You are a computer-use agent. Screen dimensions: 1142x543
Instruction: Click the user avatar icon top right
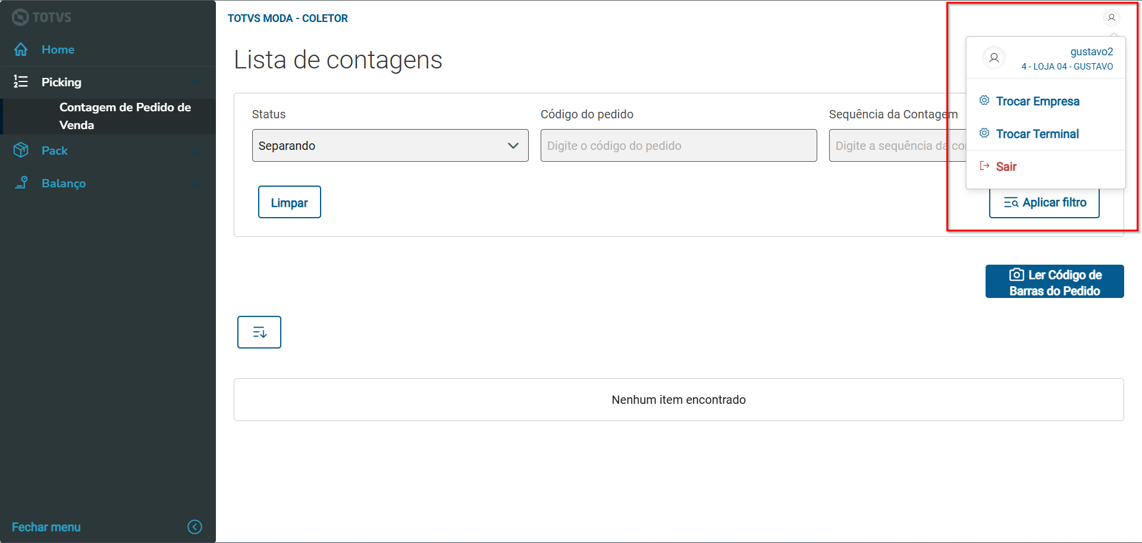point(1111,18)
